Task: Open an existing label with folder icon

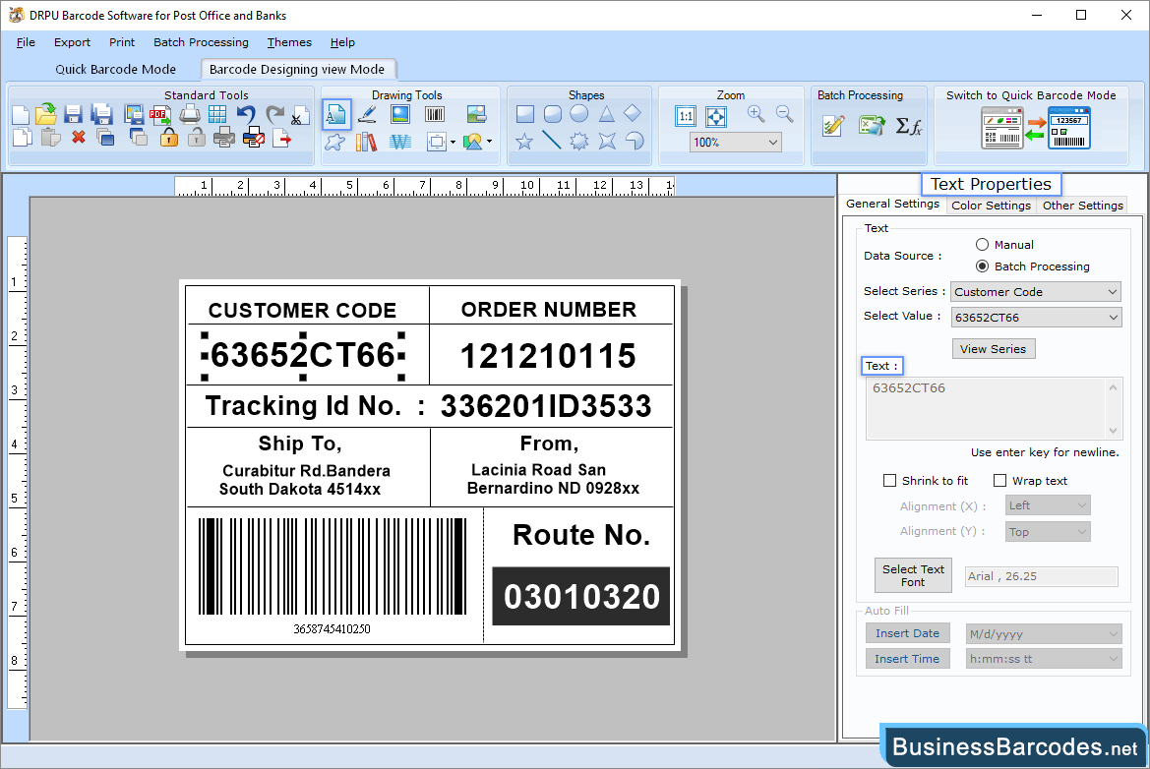Action: [45, 114]
